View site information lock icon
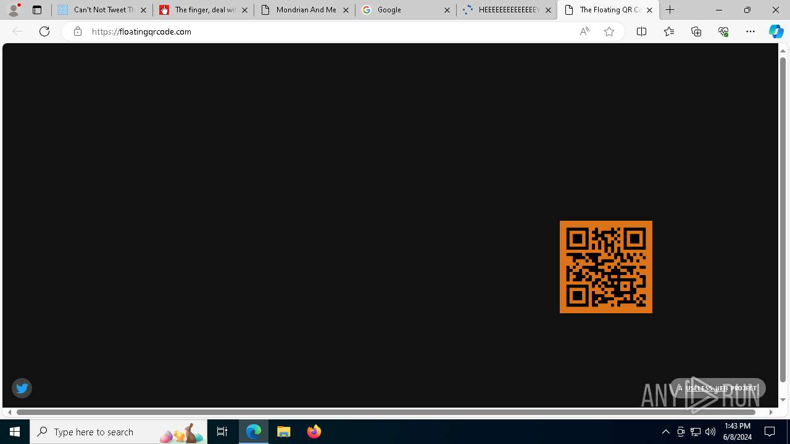This screenshot has height=444, width=790. click(x=77, y=31)
